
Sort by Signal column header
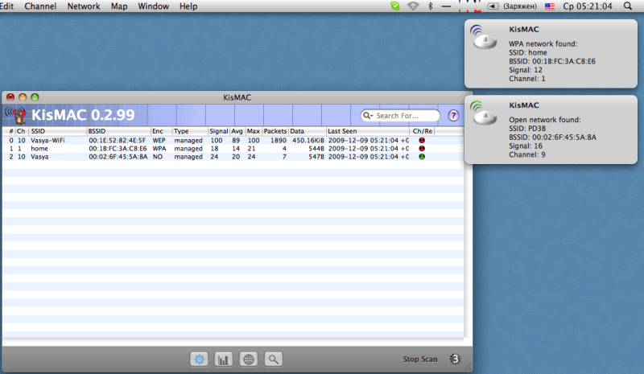tap(218, 131)
